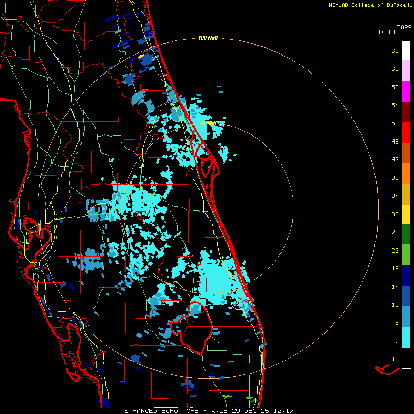
Task: Click the Enhanced Echo Tops KMLB caption
Action: point(209,411)
